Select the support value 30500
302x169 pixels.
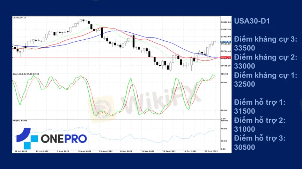tap(244, 147)
